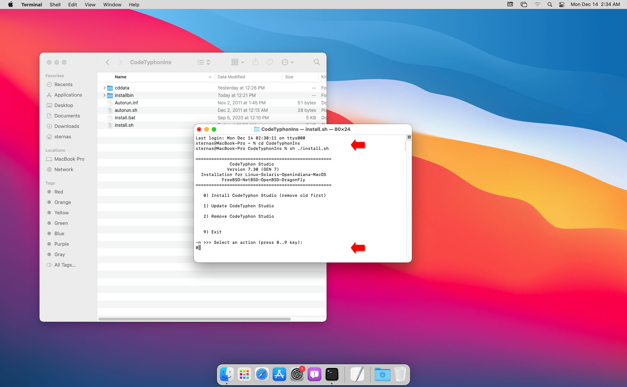627x387 pixels.
Task: Click the keyboard input icon in menu bar
Action: click(x=510, y=4)
